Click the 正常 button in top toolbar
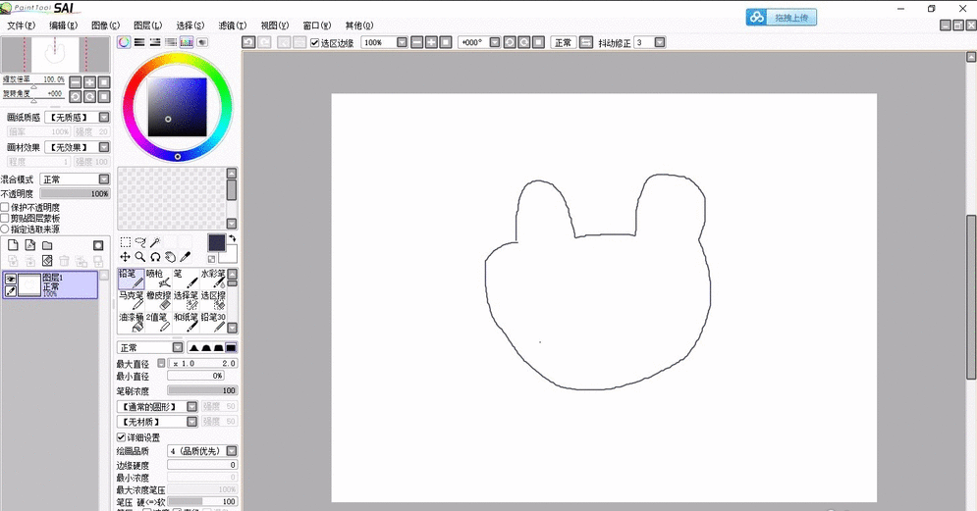 [x=563, y=43]
